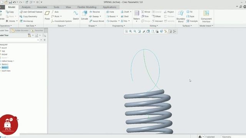This screenshot has height=138, width=246.
Task: Open Model Tree settings tool icon
Action: 29,36
